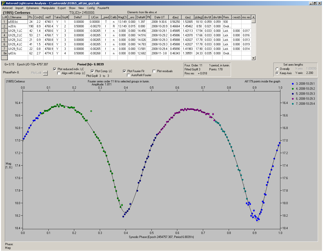This screenshot has width=323, height=251.
Task: Click the Period [h]= 6.8039 label
Action: click(x=91, y=64)
